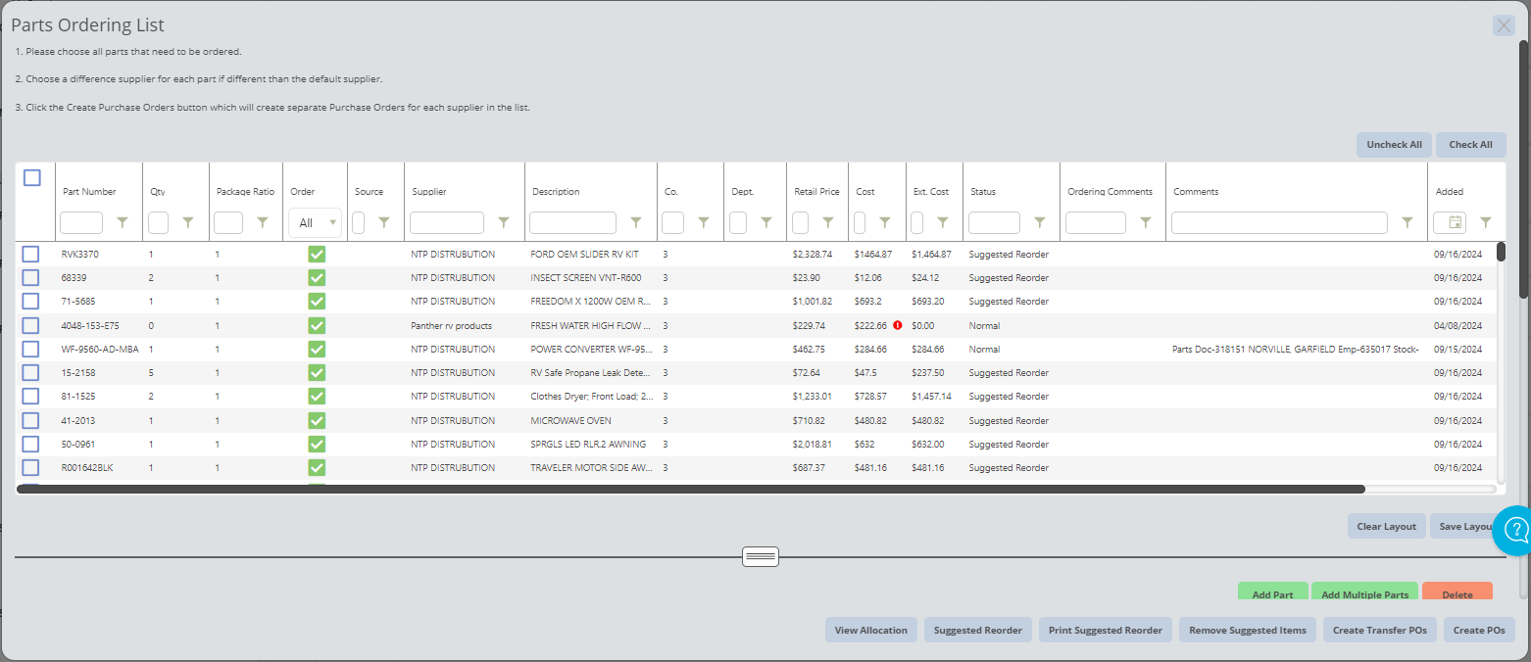Click the FORD OEM SLIDER RV KIT description
The height and width of the screenshot is (662, 1531).
(x=584, y=254)
